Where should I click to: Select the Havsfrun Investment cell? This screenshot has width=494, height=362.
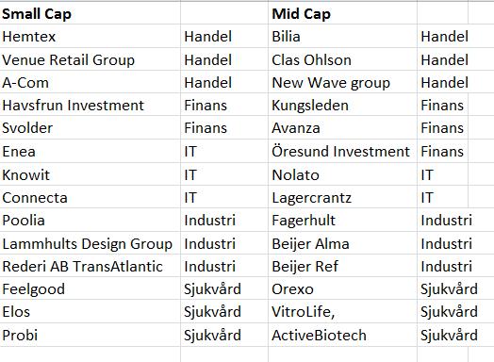pos(91,105)
